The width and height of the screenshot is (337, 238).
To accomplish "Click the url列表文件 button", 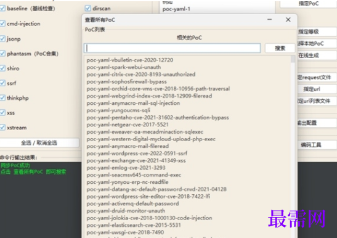I will [x=317, y=101].
